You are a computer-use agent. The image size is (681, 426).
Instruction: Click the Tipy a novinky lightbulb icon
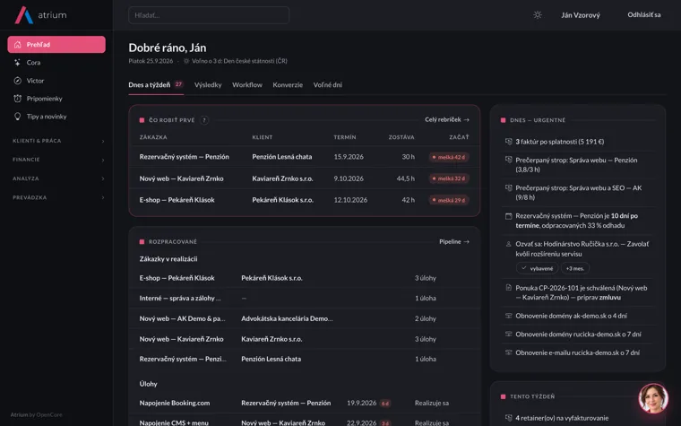click(x=17, y=117)
